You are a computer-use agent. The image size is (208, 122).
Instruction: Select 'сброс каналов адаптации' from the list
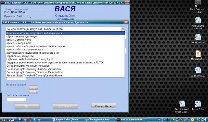pos(65,36)
